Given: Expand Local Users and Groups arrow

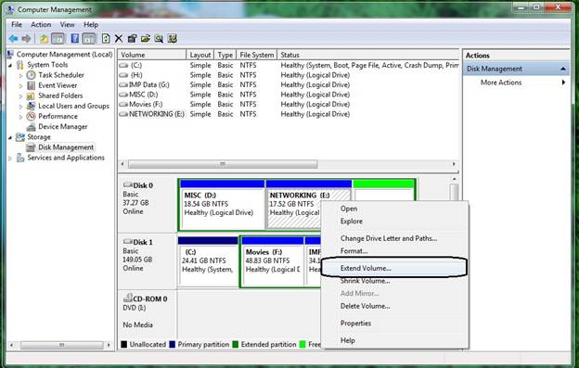Looking at the screenshot, I should click(x=20, y=107).
